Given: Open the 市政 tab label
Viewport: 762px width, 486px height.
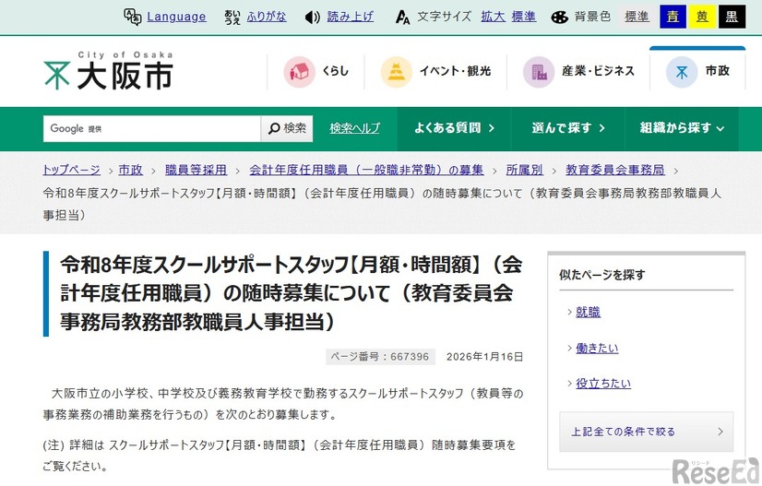Looking at the screenshot, I should [718, 71].
